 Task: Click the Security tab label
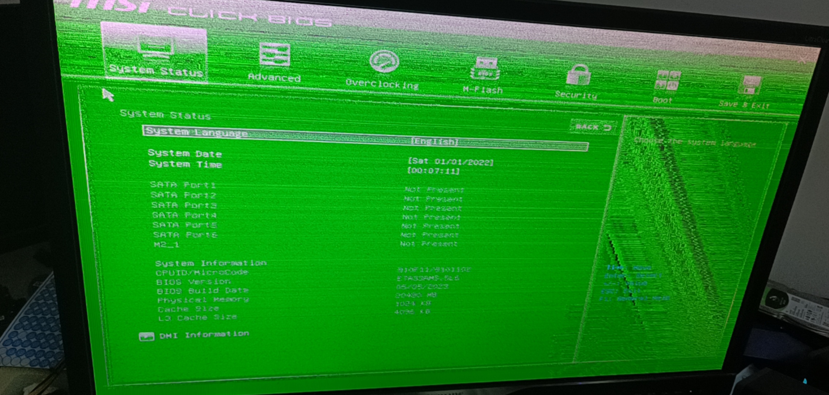(576, 95)
